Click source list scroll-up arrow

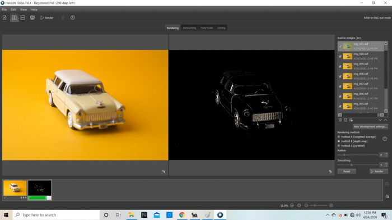click(386, 44)
